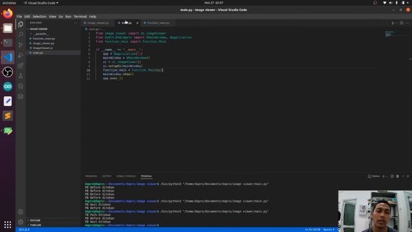Open OBS Studio from the dock
This screenshot has height=232, width=412.
tap(8, 72)
